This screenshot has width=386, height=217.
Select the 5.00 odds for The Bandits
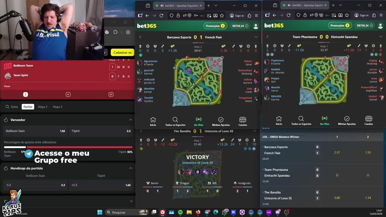pos(337,198)
